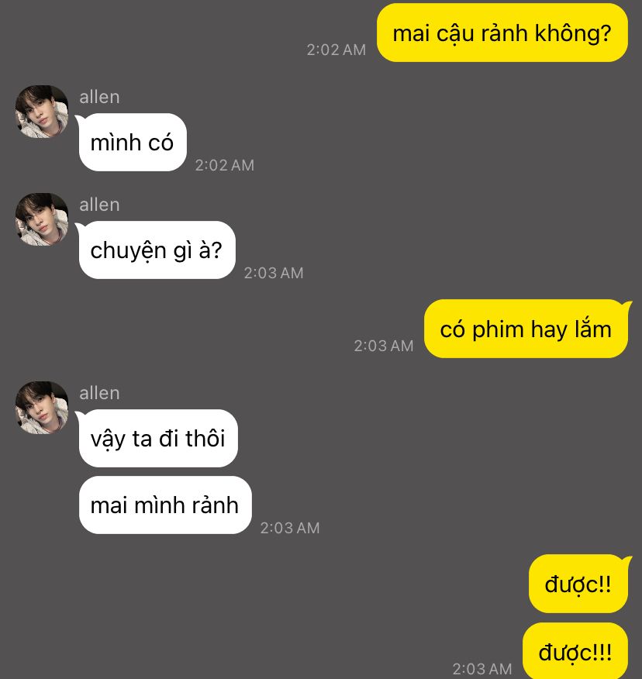642x679 pixels.
Task: Select the "chuyện gì à?" message bubble
Action: pyautogui.click(x=157, y=250)
